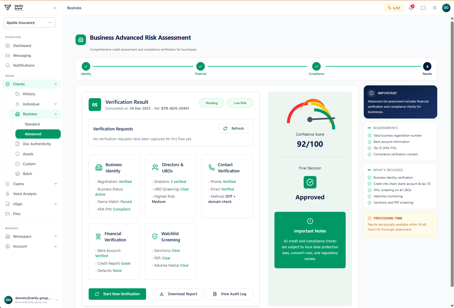The image size is (454, 308).
Task: Expand the Workspace menu chevron
Action: 55,236
